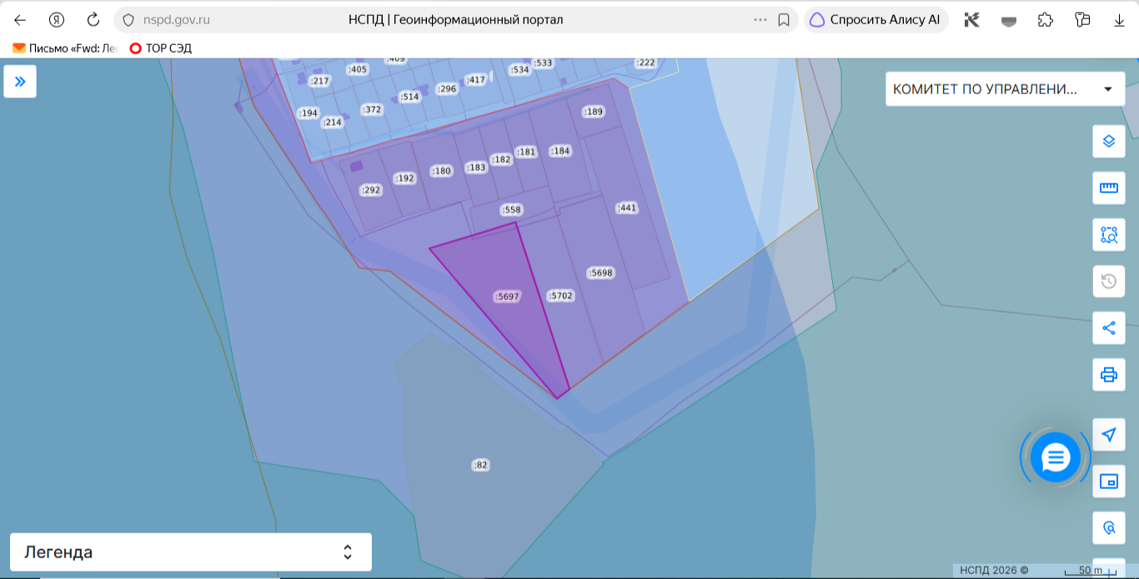Select parcel label :372
1139x579 pixels.
click(372, 110)
